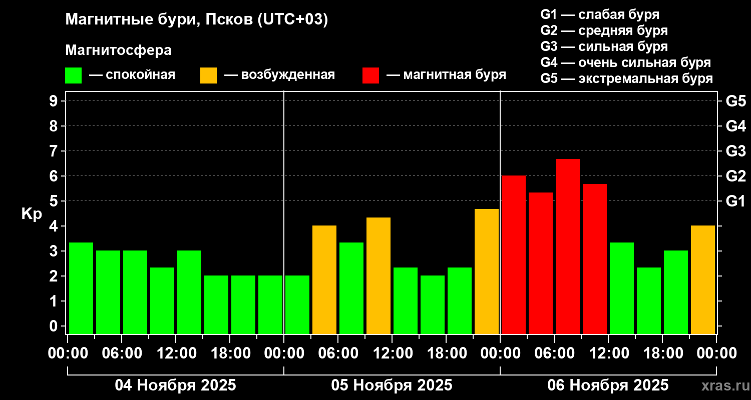Click the legend text '— возбужденная'
The image size is (751, 400).
pyautogui.click(x=280, y=75)
